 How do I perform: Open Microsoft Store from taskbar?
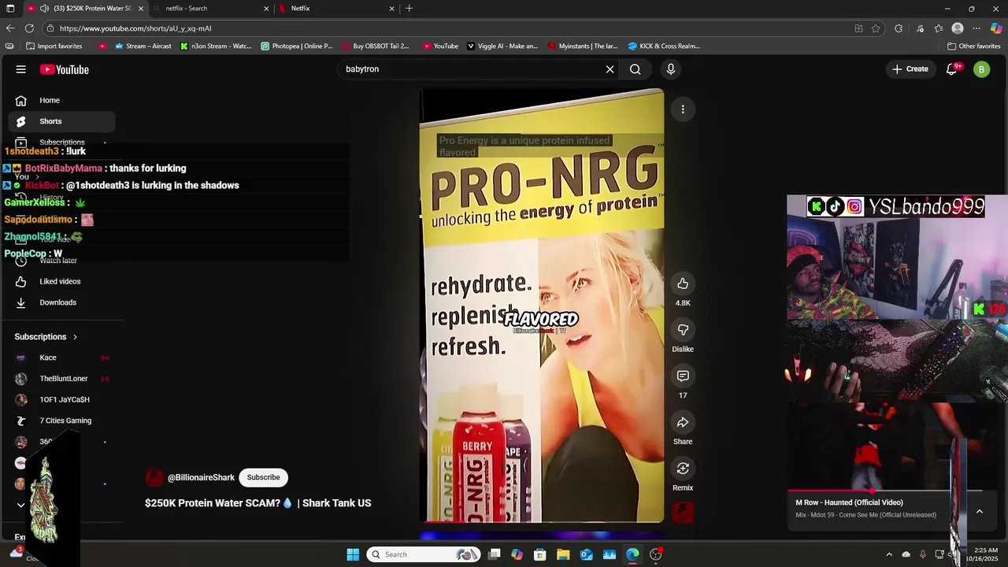tap(540, 554)
